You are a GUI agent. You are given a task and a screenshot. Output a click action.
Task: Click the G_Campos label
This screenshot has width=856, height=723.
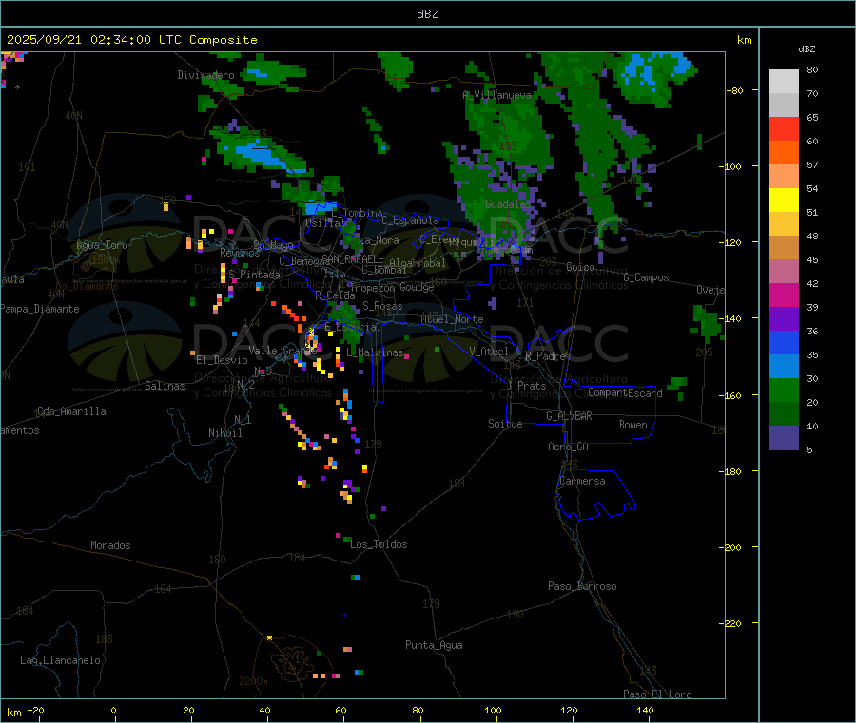[646, 277]
